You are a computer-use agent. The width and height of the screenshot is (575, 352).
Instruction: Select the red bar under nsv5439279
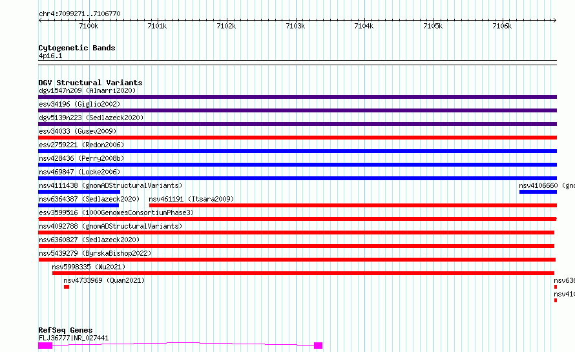297,260
